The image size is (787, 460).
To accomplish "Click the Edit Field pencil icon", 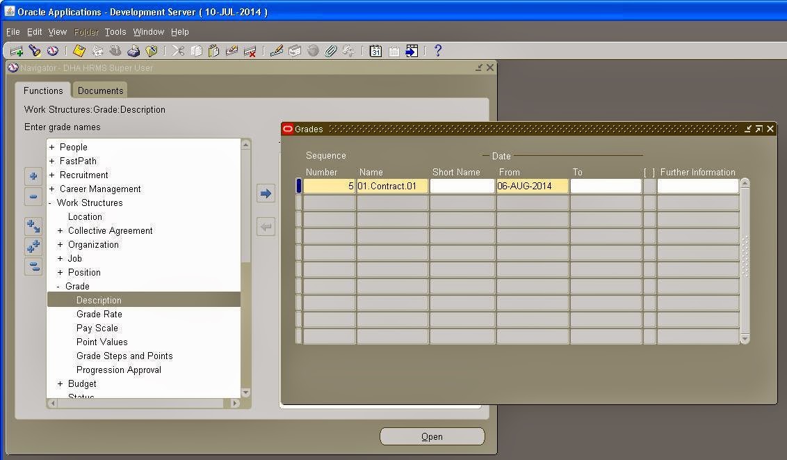I will tap(277, 51).
